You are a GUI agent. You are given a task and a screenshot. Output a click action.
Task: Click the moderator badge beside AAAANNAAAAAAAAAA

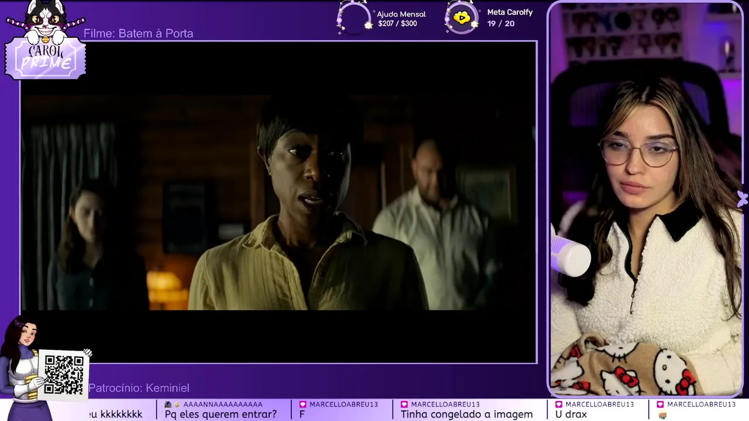tap(168, 405)
